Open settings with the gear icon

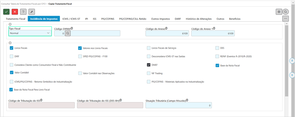tap(278, 12)
